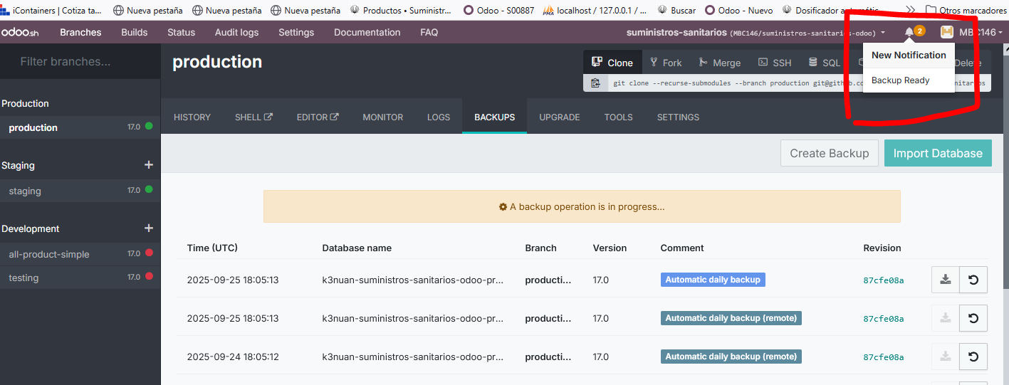Switch to the LOGS tab

pos(439,117)
